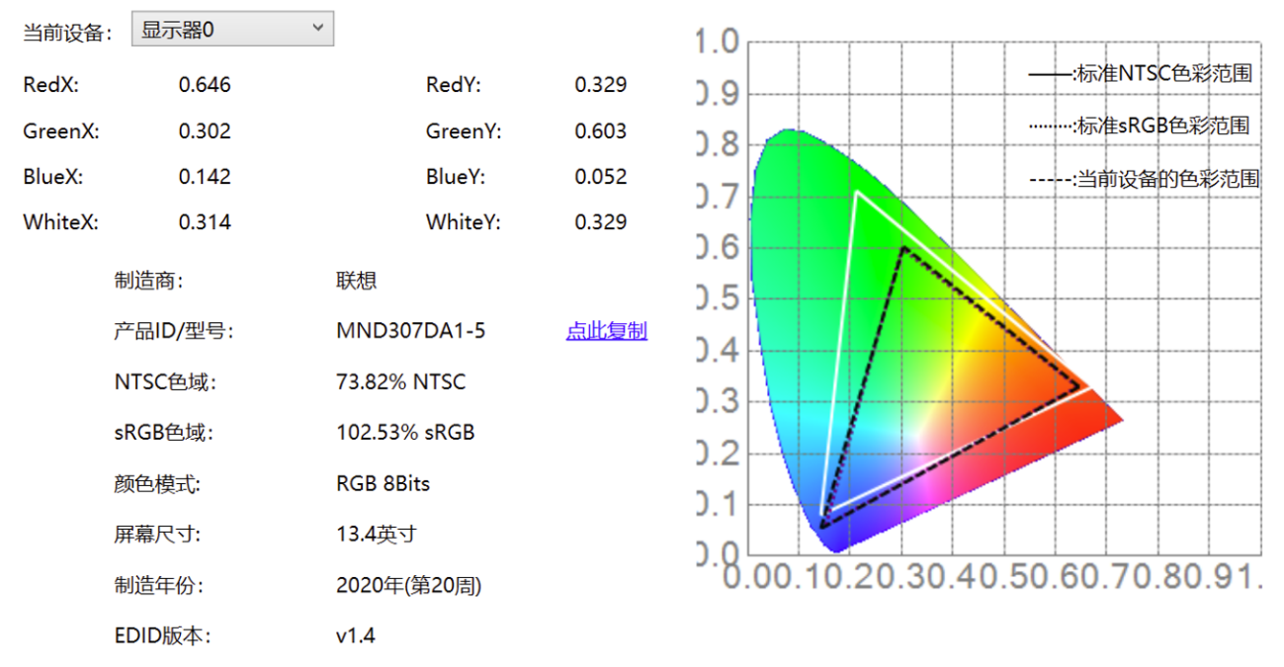The height and width of the screenshot is (667, 1284).
Task: Click the 当前设备的色彩范围 legend entry
Action: click(x=1145, y=179)
